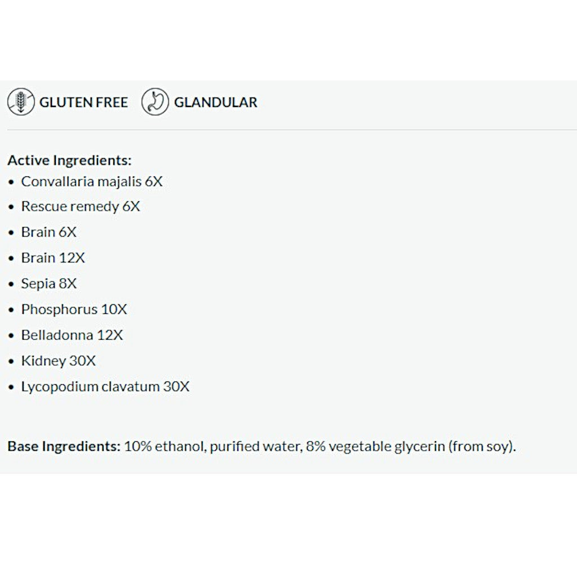Click the Base Ingredients bold label
The height and width of the screenshot is (577, 577).
(x=64, y=447)
